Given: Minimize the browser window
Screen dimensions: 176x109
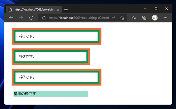Looking at the screenshot, I should (x=145, y=9).
